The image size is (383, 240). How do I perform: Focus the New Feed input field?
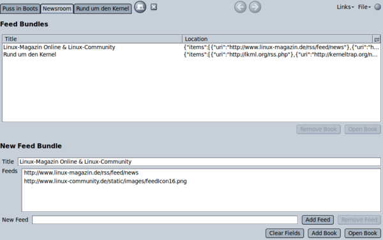(165, 220)
